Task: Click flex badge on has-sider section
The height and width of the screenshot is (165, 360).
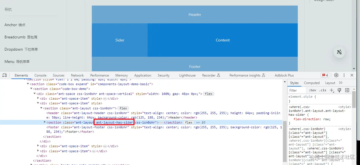Action: [x=189, y=122]
